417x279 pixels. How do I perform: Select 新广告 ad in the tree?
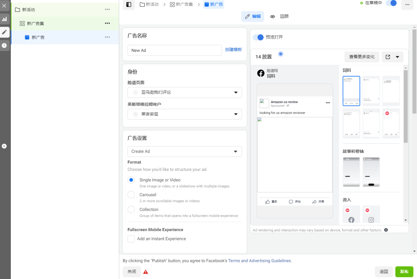coord(64,37)
